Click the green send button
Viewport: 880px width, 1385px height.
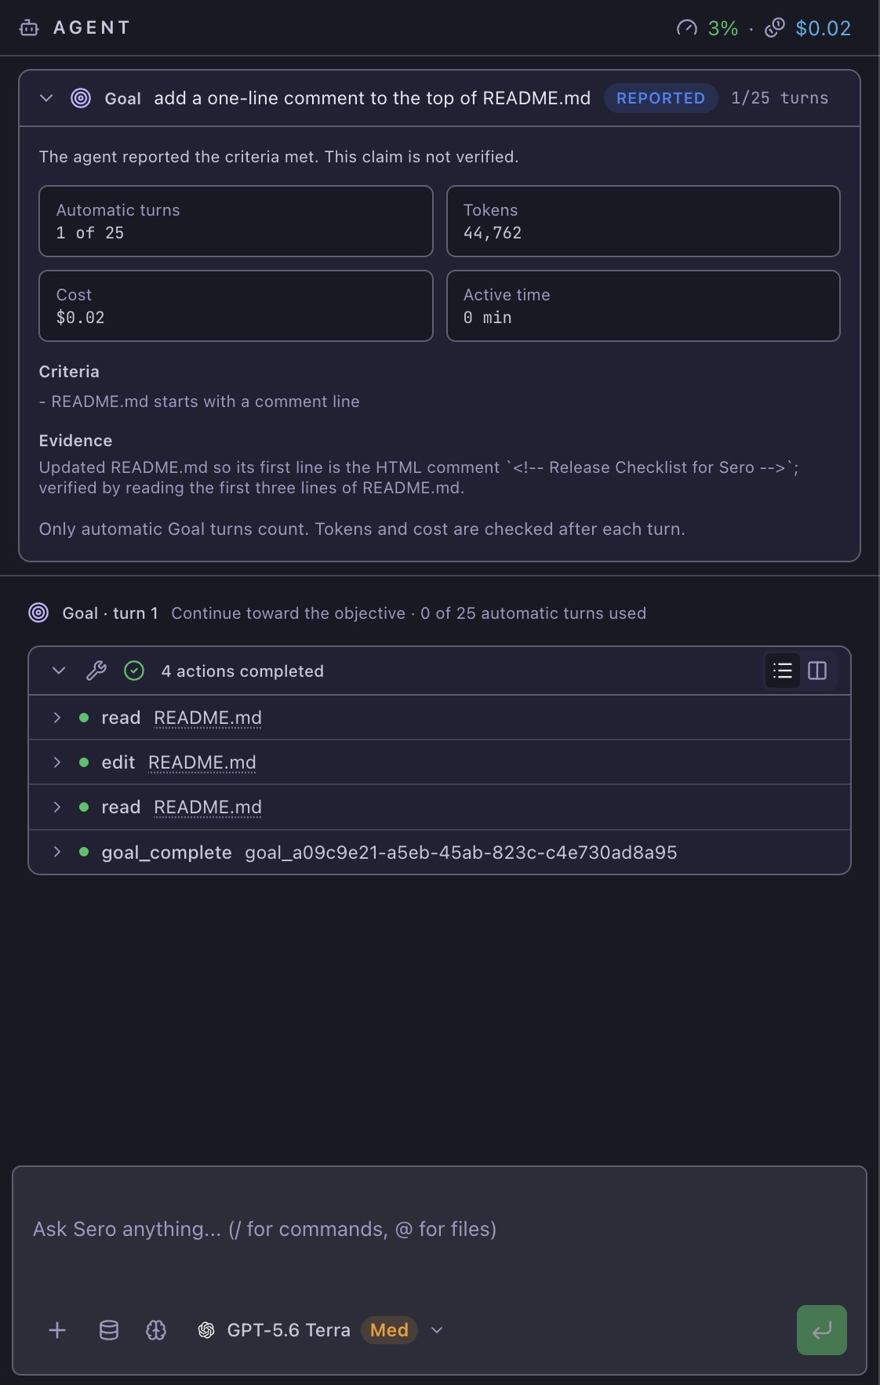pos(821,1330)
